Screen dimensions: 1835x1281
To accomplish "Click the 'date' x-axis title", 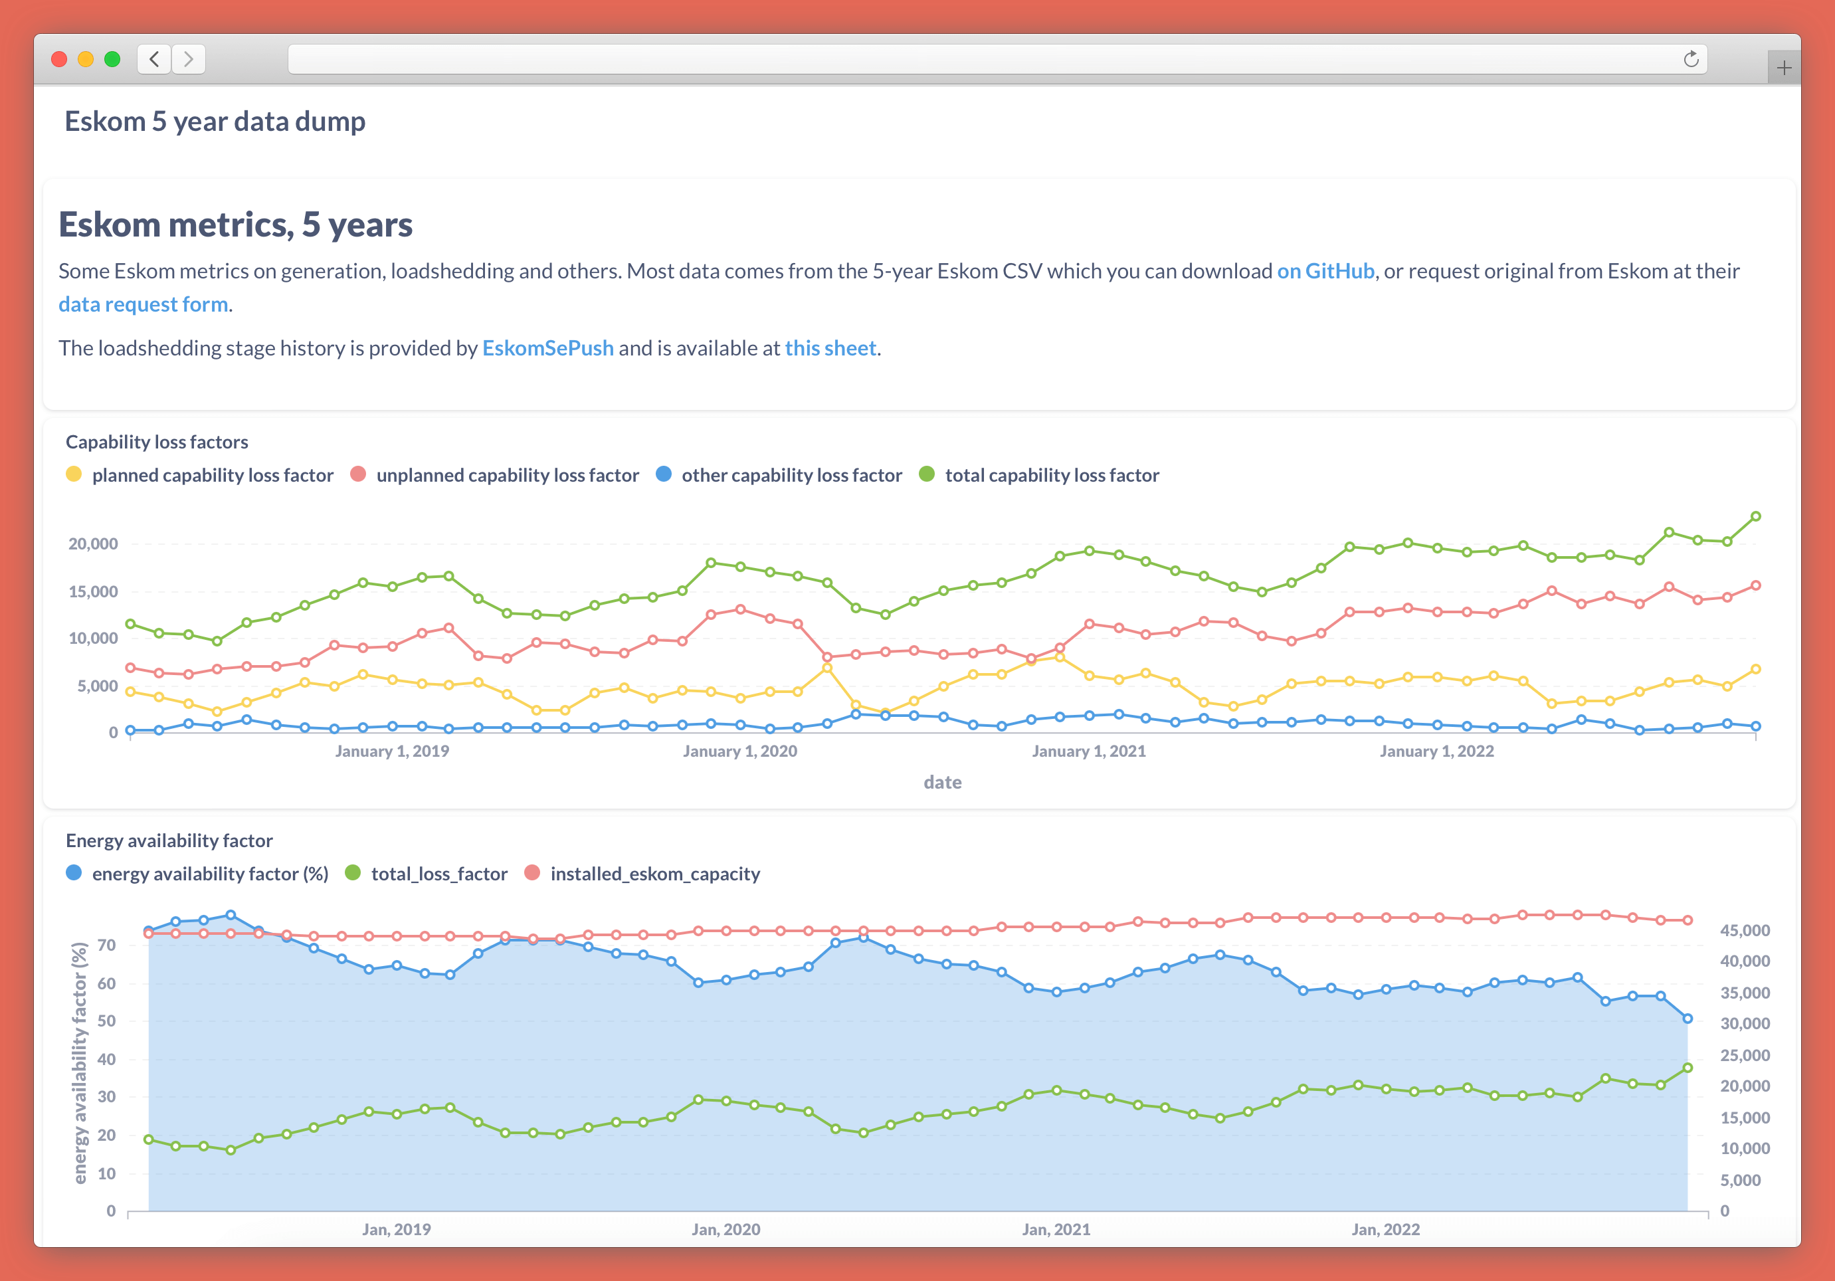I will (x=942, y=782).
